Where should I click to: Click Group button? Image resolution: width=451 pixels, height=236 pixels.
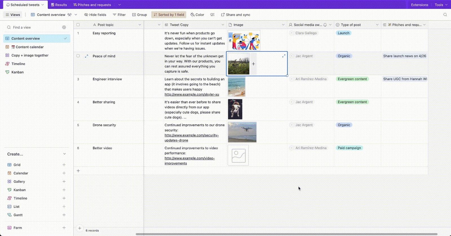(x=140, y=15)
